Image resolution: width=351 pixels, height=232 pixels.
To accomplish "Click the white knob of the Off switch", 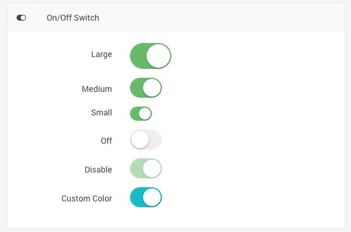I will click(x=140, y=140).
